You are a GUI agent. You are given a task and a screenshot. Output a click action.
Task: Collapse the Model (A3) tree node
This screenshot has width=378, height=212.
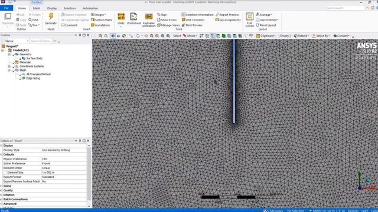pyautogui.click(x=2, y=50)
